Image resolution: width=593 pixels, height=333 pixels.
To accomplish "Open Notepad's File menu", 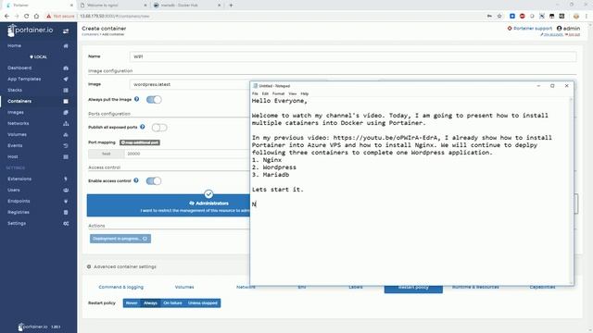I will pos(255,93).
